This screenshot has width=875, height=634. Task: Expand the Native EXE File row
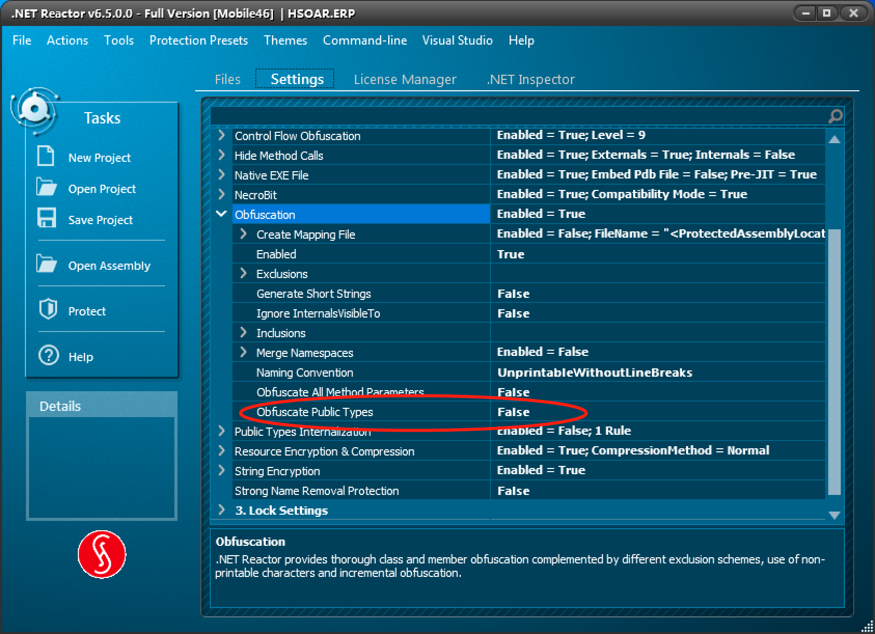click(222, 175)
